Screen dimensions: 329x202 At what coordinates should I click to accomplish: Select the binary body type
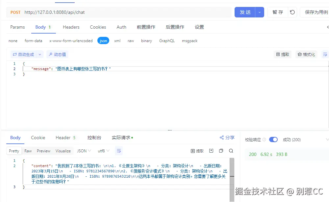pyautogui.click(x=146, y=41)
